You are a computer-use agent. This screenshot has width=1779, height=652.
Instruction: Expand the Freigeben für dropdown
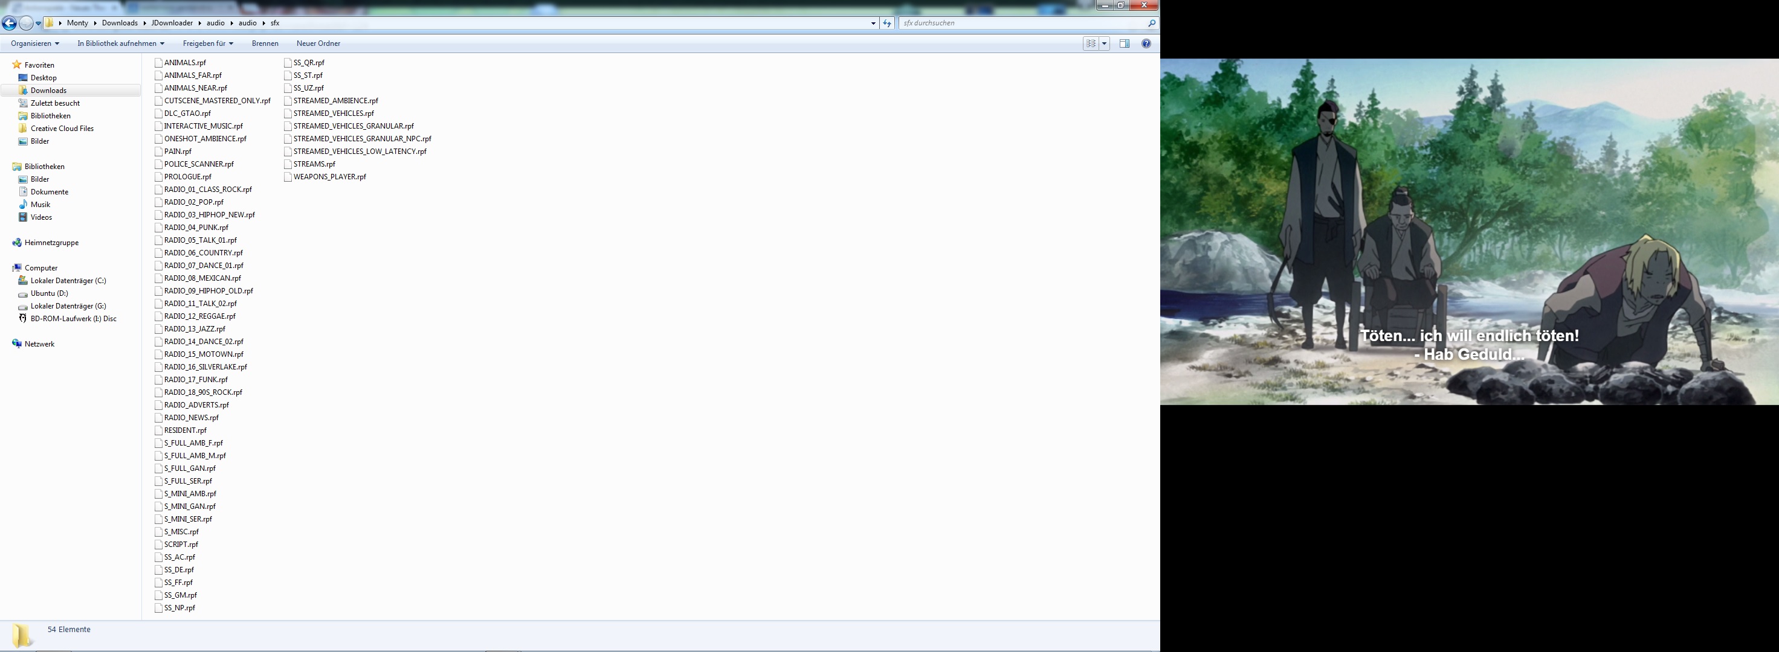207,43
